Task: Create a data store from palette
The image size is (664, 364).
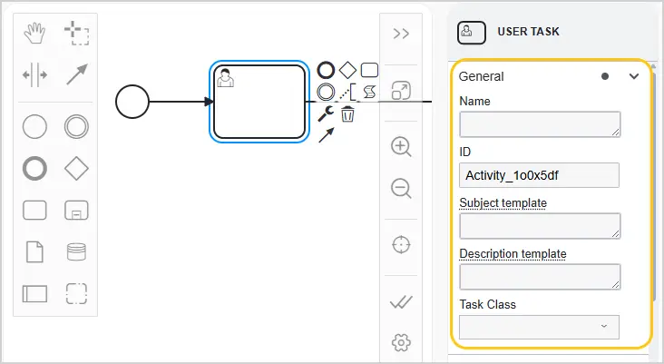Action: click(x=76, y=251)
